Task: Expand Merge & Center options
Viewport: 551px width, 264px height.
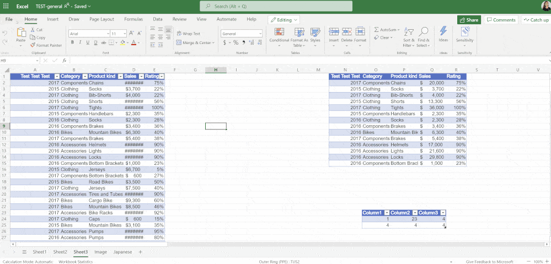Action: point(213,43)
